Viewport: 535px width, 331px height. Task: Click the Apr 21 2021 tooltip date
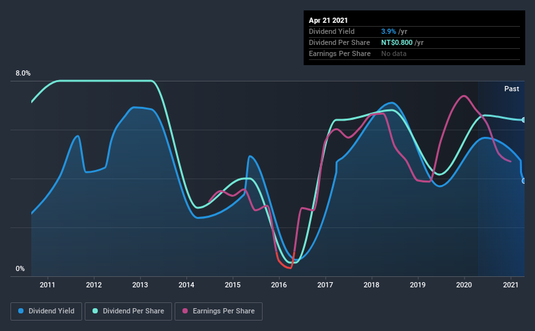pyautogui.click(x=328, y=20)
